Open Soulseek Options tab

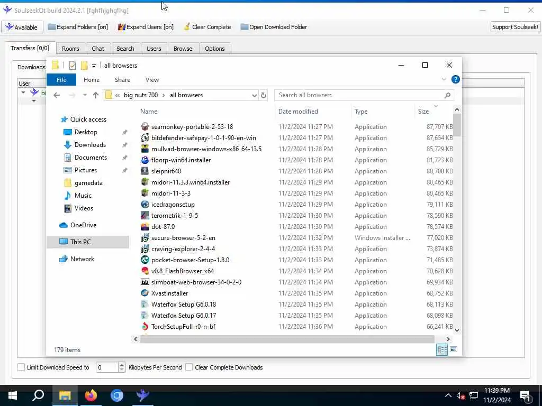point(215,49)
